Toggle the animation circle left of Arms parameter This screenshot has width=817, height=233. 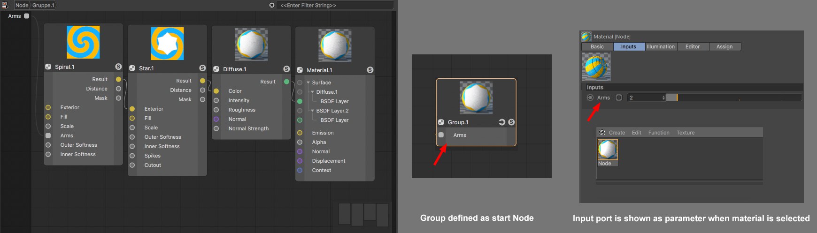(590, 98)
